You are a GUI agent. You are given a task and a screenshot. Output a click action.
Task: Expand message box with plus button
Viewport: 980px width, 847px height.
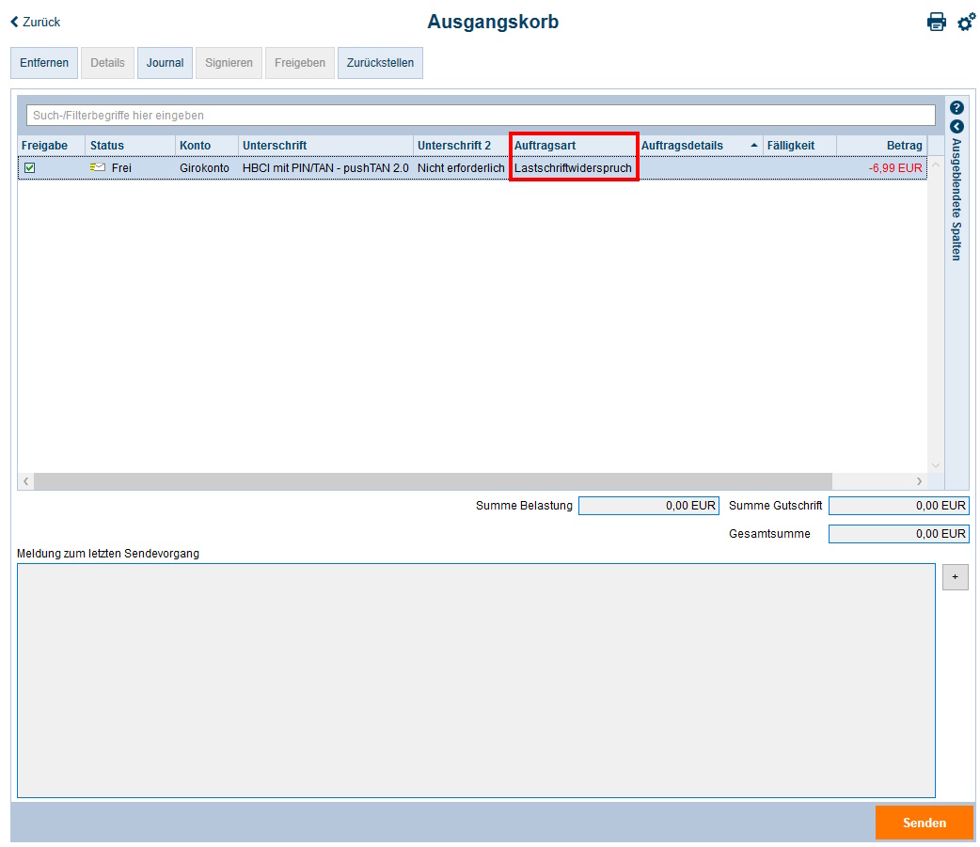[955, 577]
